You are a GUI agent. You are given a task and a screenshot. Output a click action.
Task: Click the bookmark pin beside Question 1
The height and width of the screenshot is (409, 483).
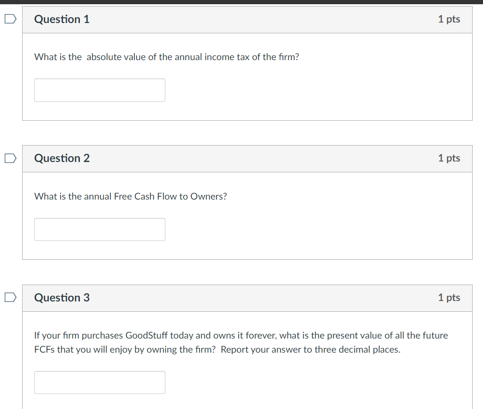click(x=9, y=18)
